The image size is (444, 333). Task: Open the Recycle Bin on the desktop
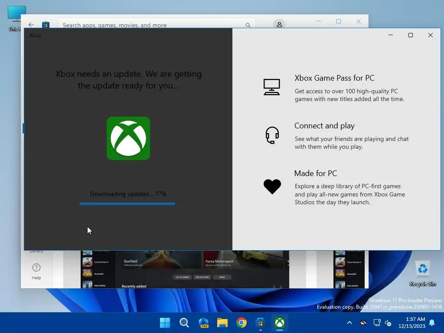pyautogui.click(x=422, y=274)
